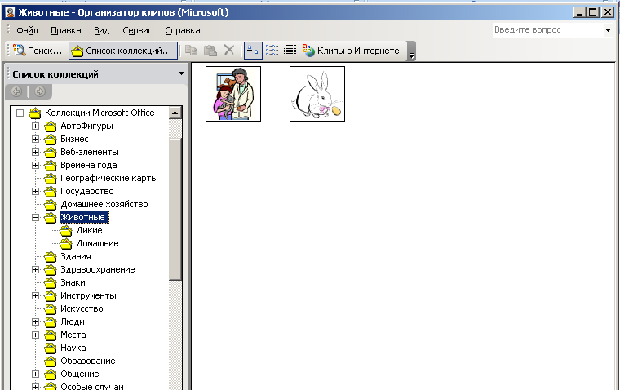Click the Введите вопрос help field
Viewport: 620px width, 390px height.
pyautogui.click(x=547, y=29)
